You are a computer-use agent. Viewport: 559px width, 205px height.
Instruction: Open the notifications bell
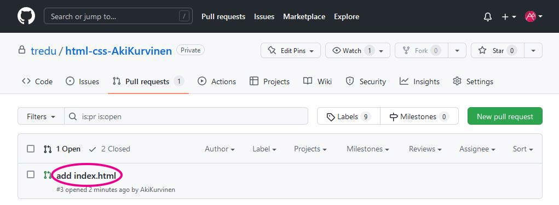pos(488,17)
